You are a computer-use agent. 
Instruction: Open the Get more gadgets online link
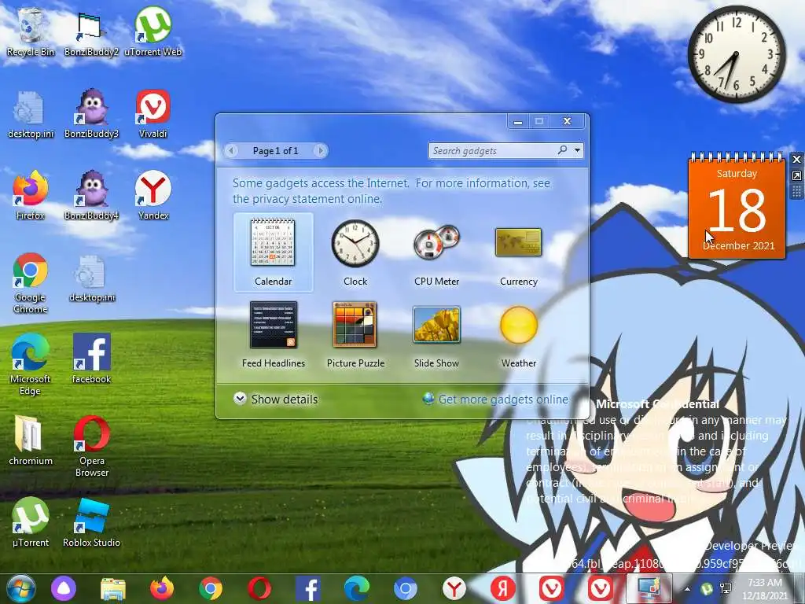click(x=495, y=399)
